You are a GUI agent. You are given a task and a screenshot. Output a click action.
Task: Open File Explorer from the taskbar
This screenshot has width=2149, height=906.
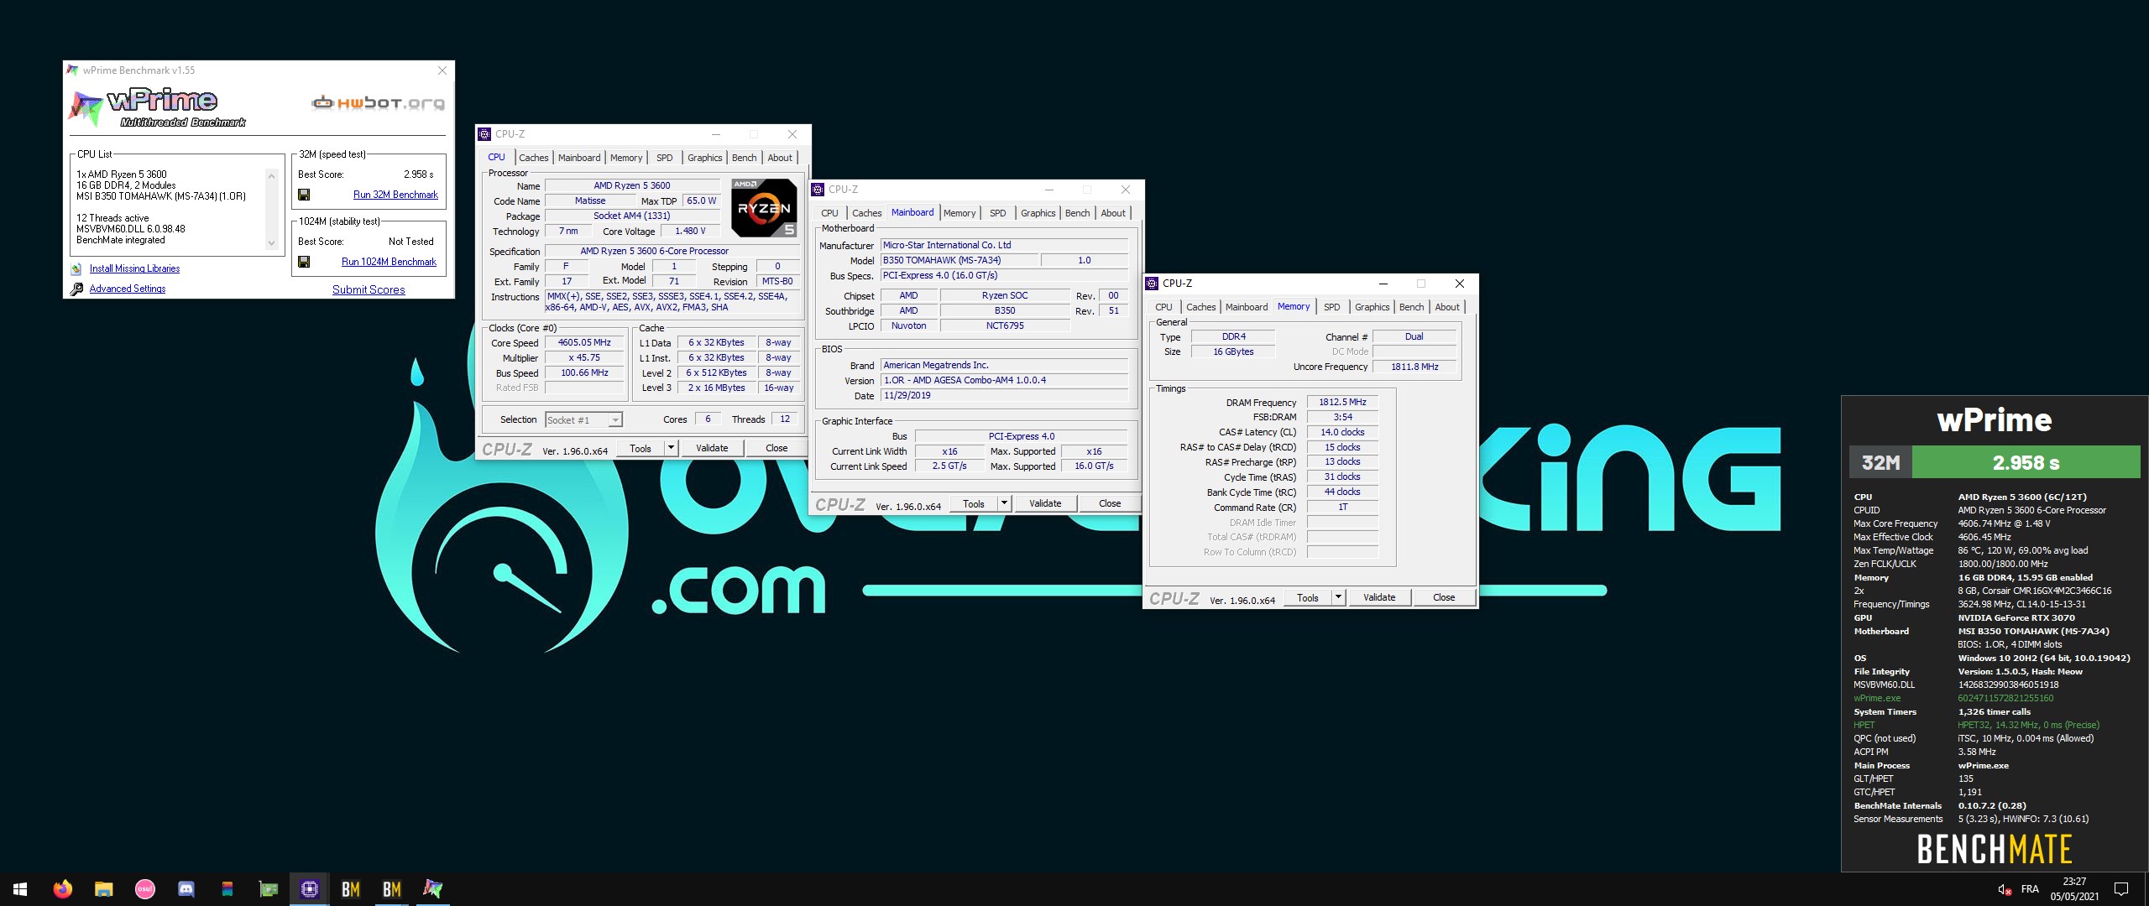pos(103,889)
